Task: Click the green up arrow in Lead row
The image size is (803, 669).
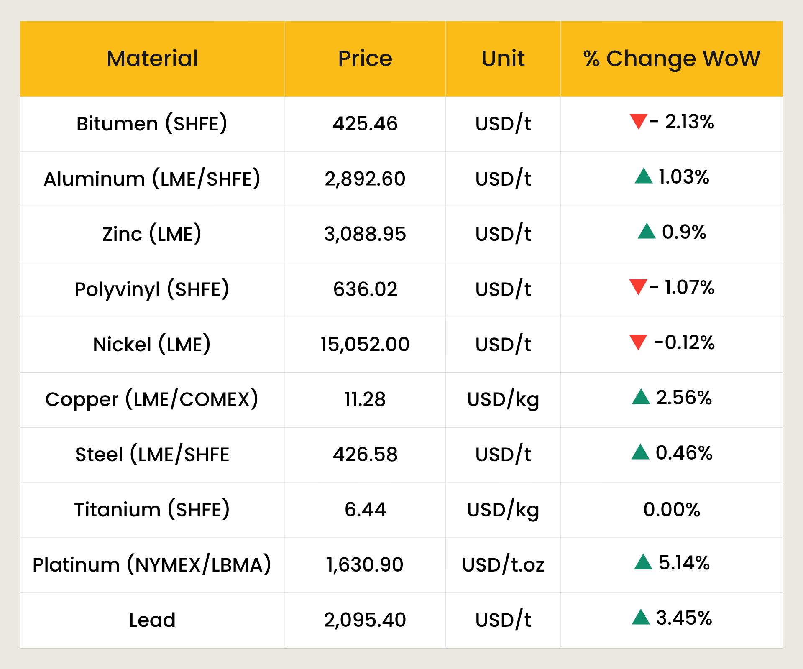Action: [x=641, y=617]
